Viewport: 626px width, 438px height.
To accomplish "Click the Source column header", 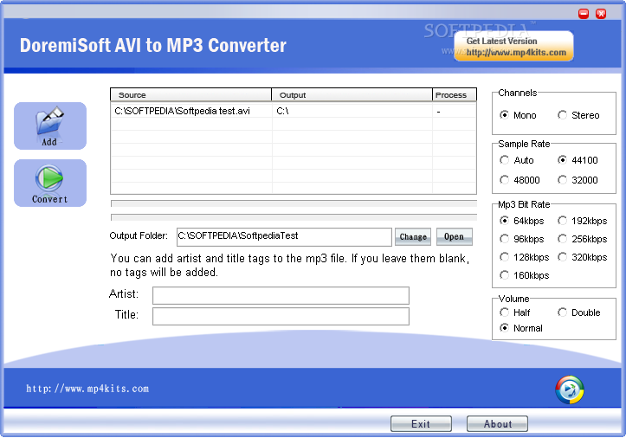I will pos(190,95).
